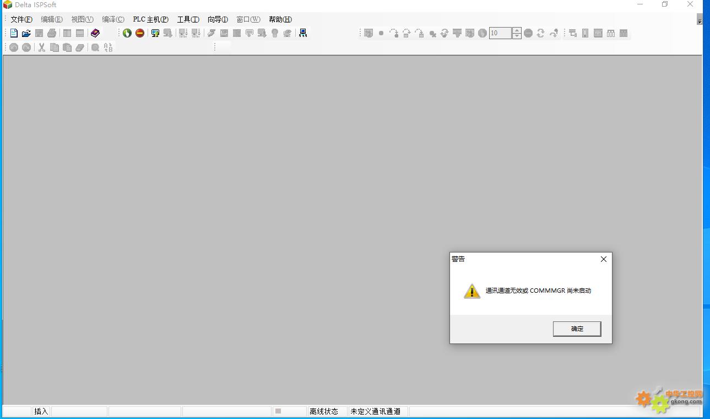Open the 视图(V) menu
Viewport: 710px width, 419px height.
coord(83,19)
